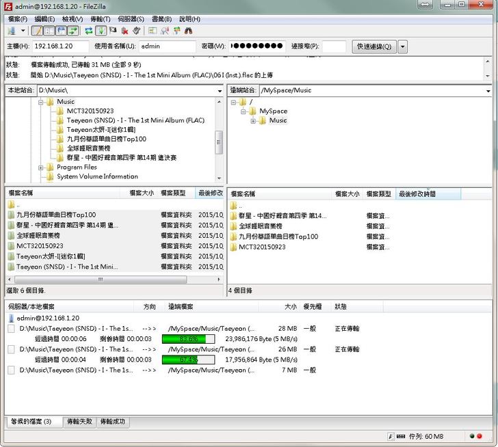Screen dimensions: 498x447
Task: Expand the Program Files tree node
Action: pos(42,167)
